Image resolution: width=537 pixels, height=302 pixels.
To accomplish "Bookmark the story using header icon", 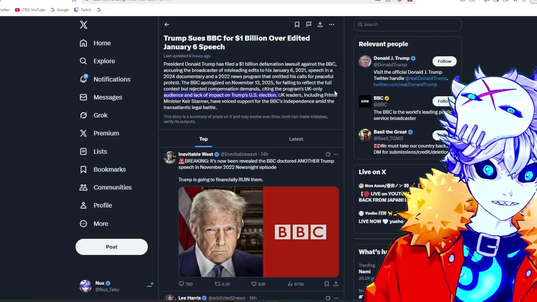I will pyautogui.click(x=297, y=25).
